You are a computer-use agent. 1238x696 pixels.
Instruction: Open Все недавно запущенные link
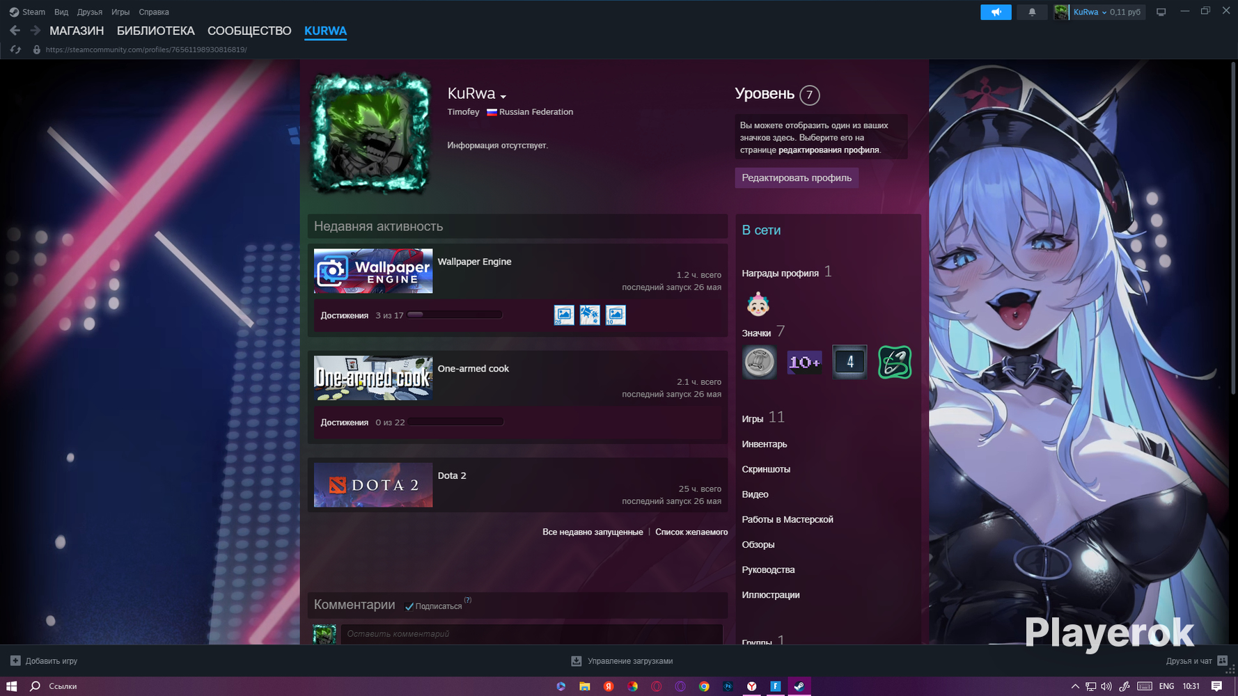[x=593, y=532]
